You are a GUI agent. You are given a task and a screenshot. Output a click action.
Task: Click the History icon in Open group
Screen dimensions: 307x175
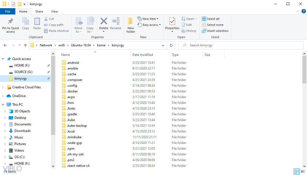183,31
